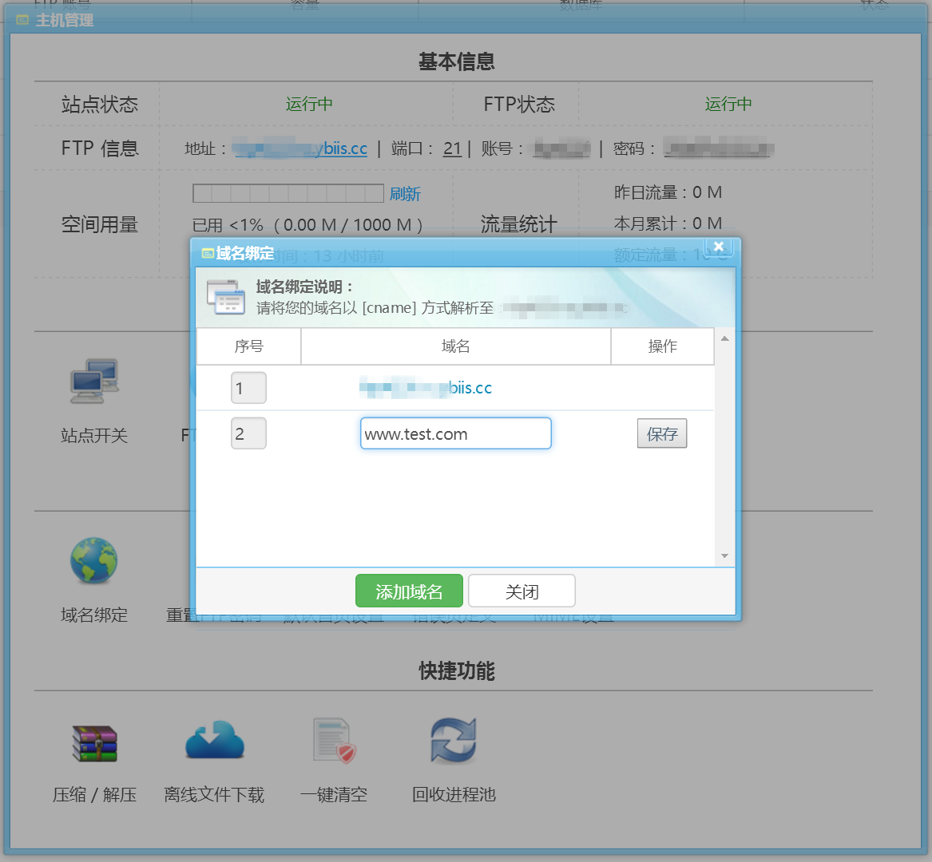Click the 一键清空 document shield icon
The image size is (932, 862).
coord(334,741)
